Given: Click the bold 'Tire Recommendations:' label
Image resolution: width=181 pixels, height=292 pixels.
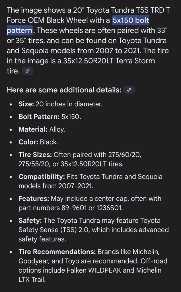Looking at the screenshot, I should pos(57,252).
